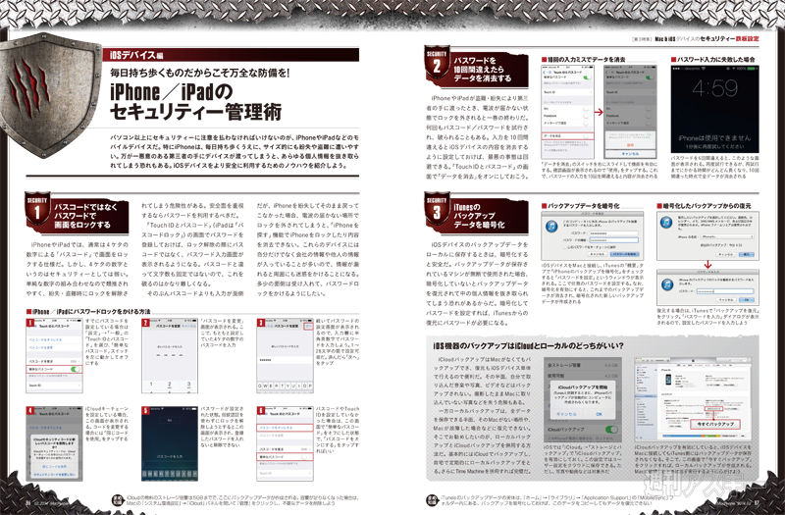Image resolution: width=785 pixels, height=515 pixels.
Task: Tap セキュリティコードを変更しない in step 4 popup
Action: tap(54, 474)
